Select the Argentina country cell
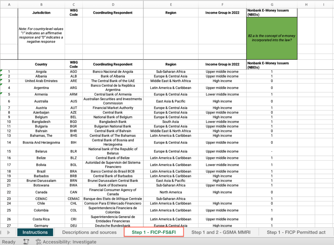 (x=41, y=88)
